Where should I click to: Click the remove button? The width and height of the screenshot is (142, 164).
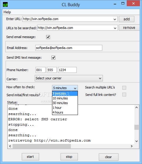point(129,28)
